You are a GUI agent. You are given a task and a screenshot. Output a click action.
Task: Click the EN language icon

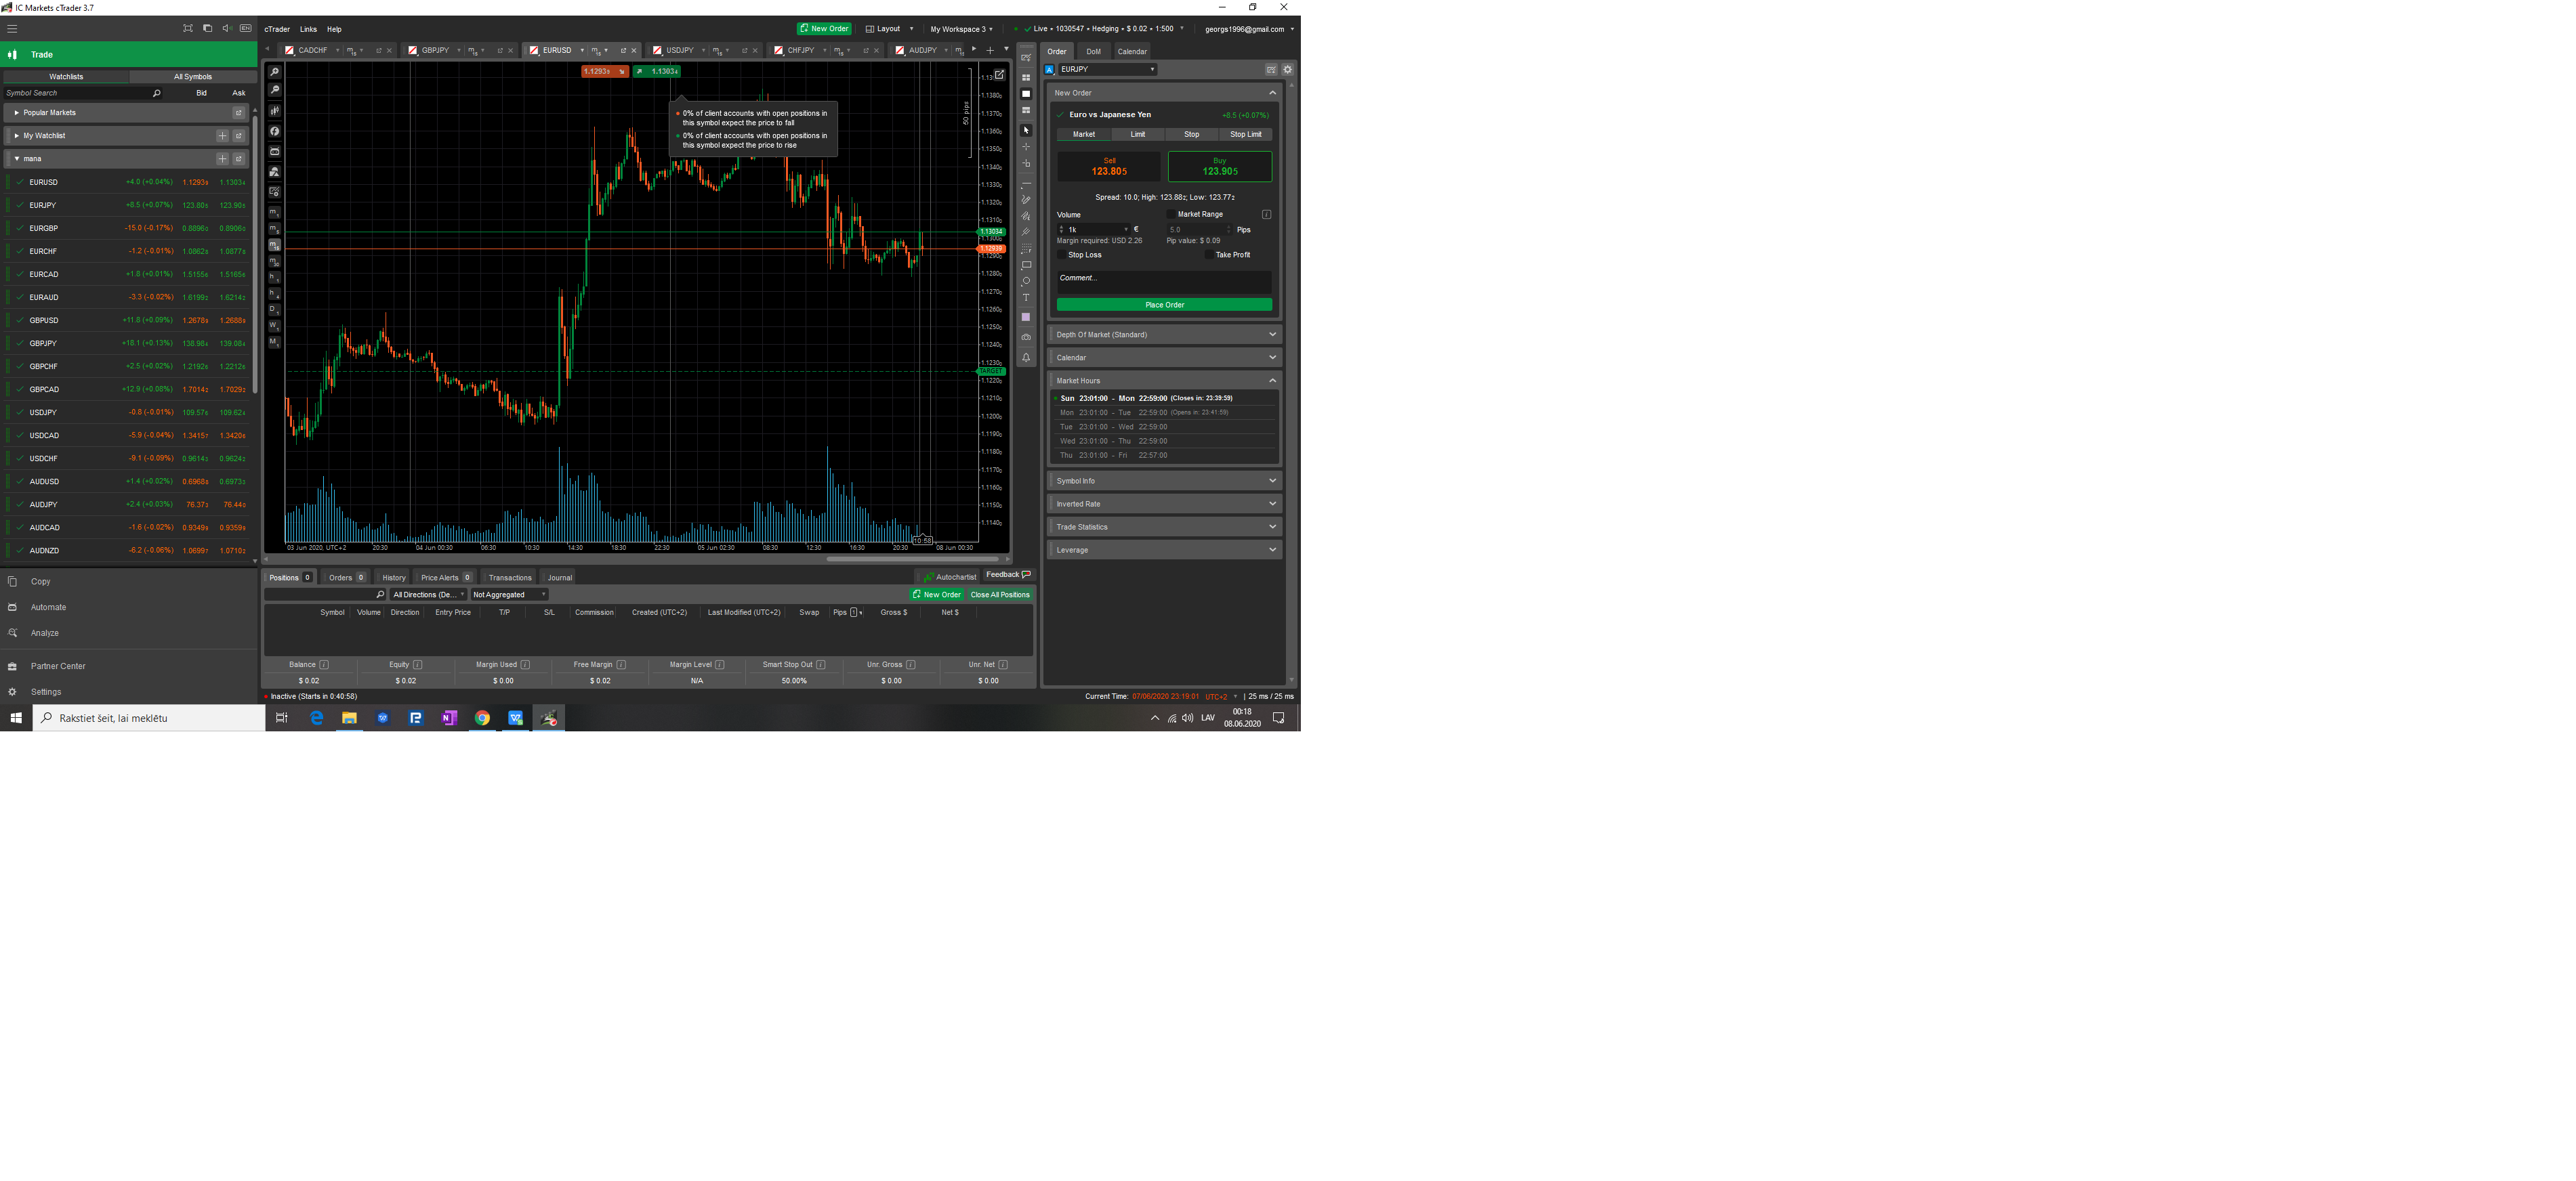(x=246, y=28)
